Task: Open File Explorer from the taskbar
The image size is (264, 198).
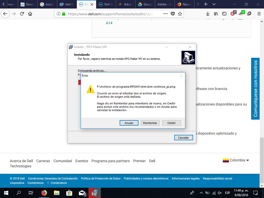Action: (x=56, y=193)
